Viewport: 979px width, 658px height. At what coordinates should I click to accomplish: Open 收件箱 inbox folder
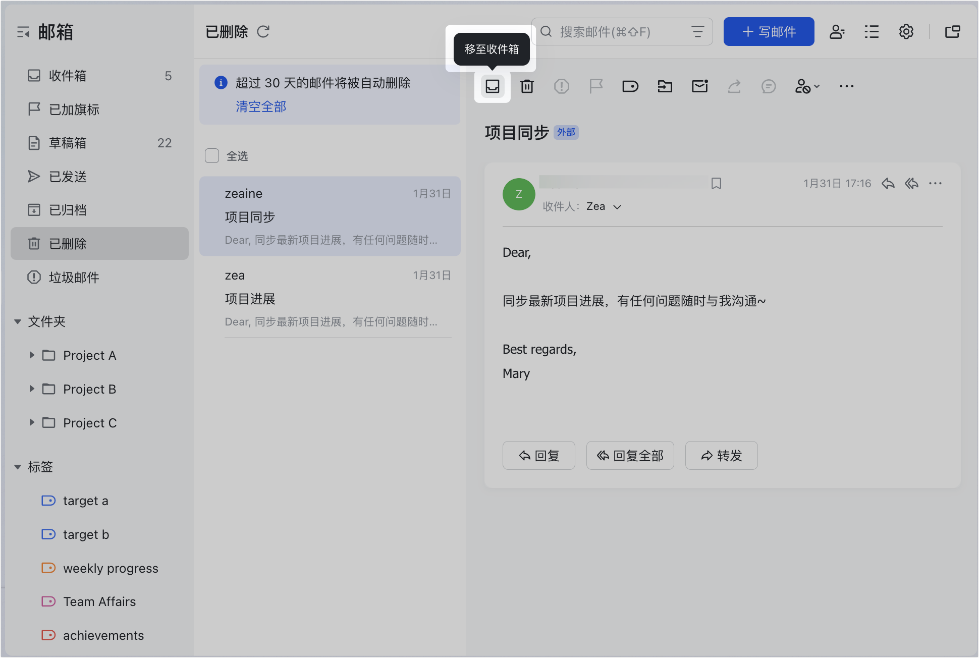(99, 76)
